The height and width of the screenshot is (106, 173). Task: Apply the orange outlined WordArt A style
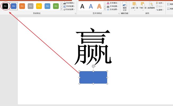pyautogui.click(x=99, y=6)
